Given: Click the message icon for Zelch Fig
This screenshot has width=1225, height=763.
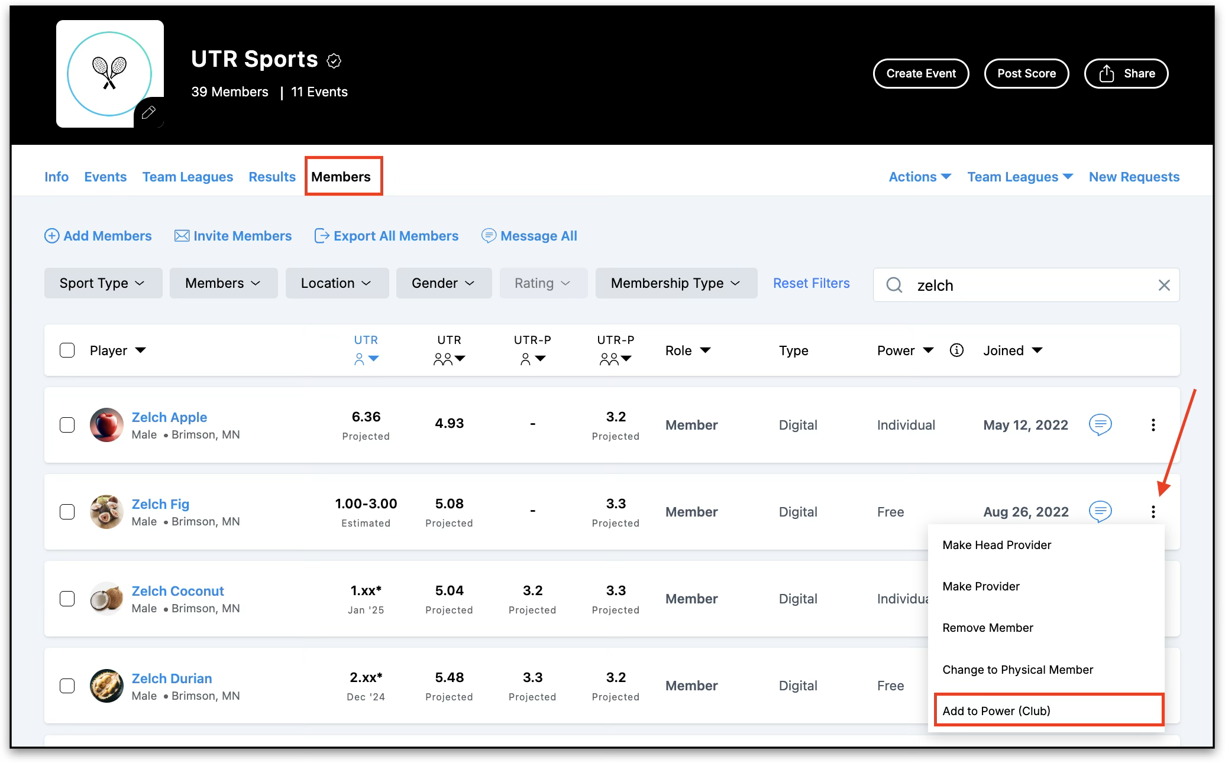Looking at the screenshot, I should tap(1100, 511).
